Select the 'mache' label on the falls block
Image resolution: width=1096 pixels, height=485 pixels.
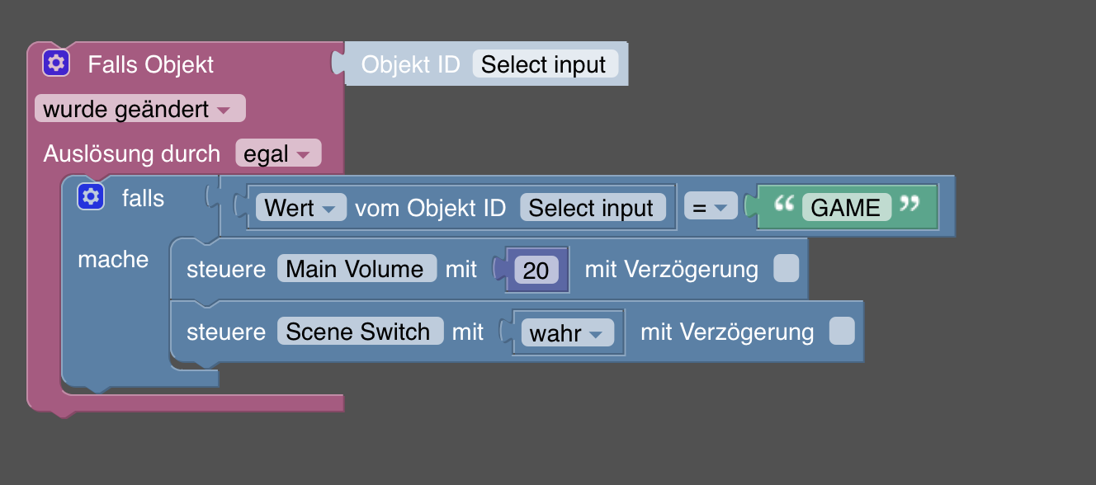pos(113,260)
